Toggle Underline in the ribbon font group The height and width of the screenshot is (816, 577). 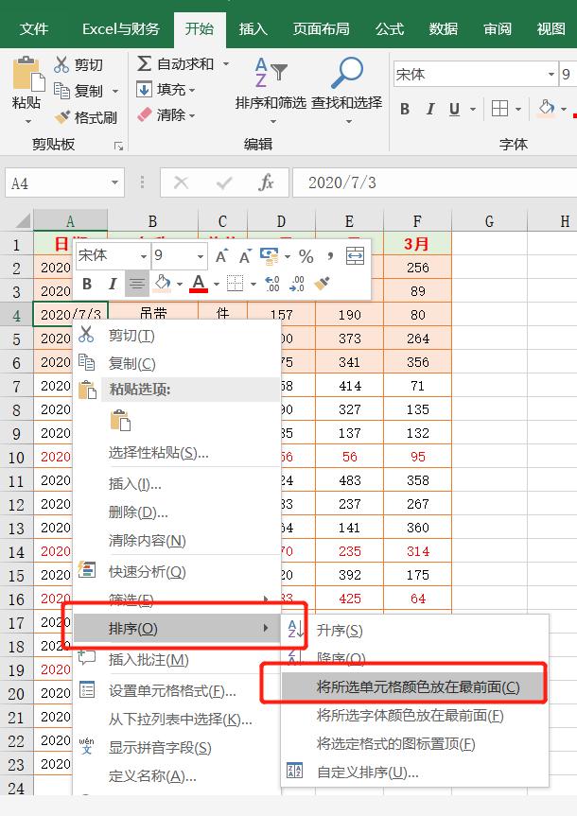(454, 109)
